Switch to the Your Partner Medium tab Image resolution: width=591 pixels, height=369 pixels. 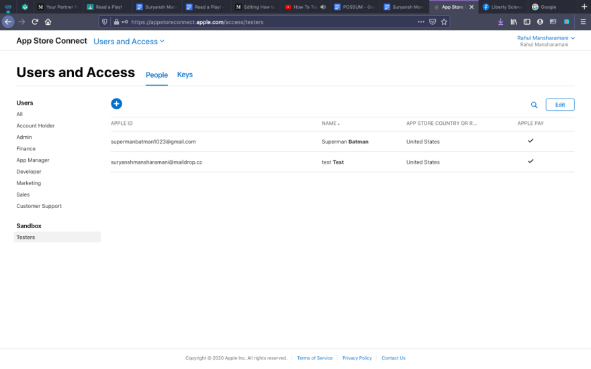click(58, 7)
